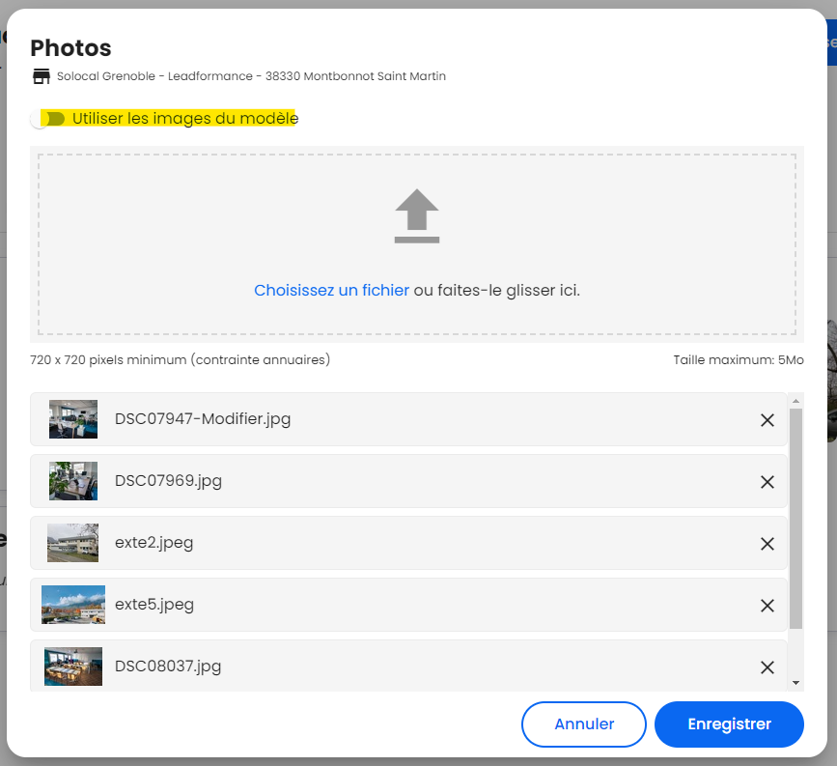This screenshot has height=766, width=837.
Task: Remove exte2.jpeg via its X icon
Action: click(x=767, y=544)
